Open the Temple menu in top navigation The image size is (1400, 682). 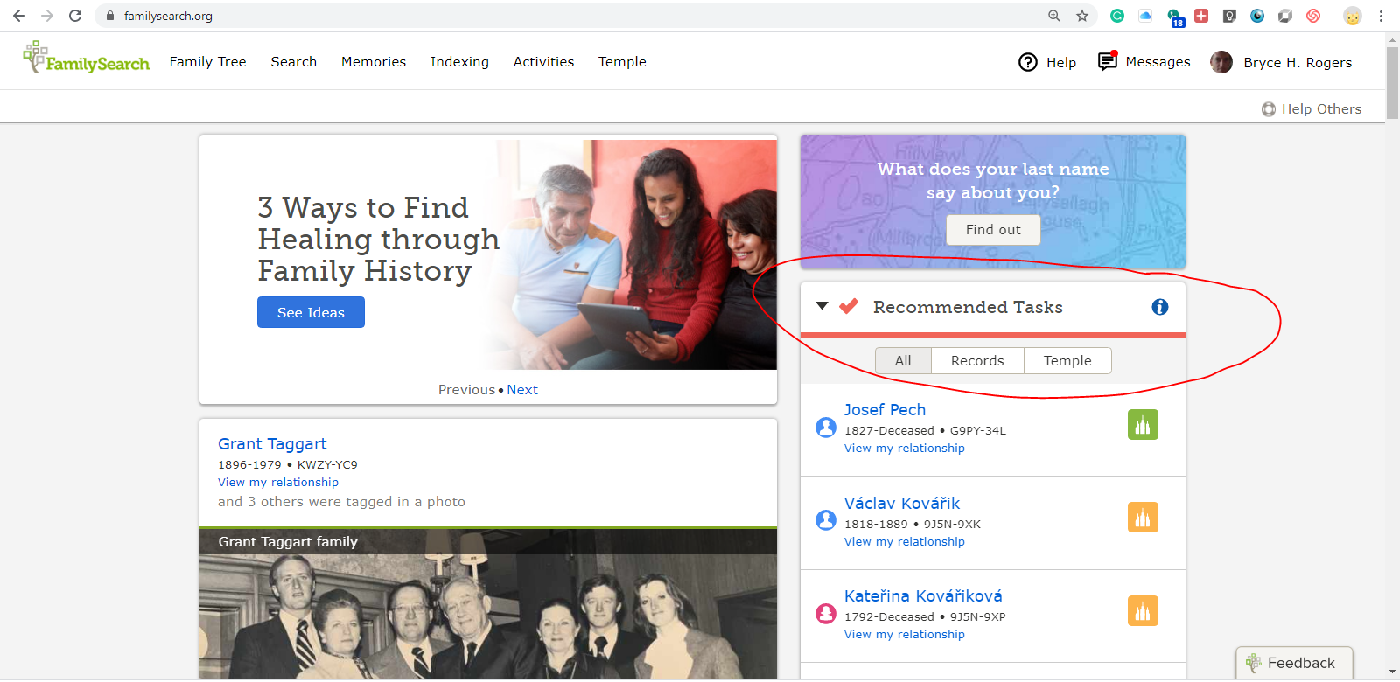point(622,62)
